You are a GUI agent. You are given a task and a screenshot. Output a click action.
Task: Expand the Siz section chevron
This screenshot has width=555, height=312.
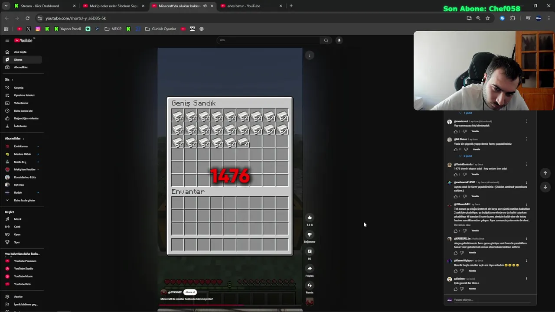[x=12, y=80]
